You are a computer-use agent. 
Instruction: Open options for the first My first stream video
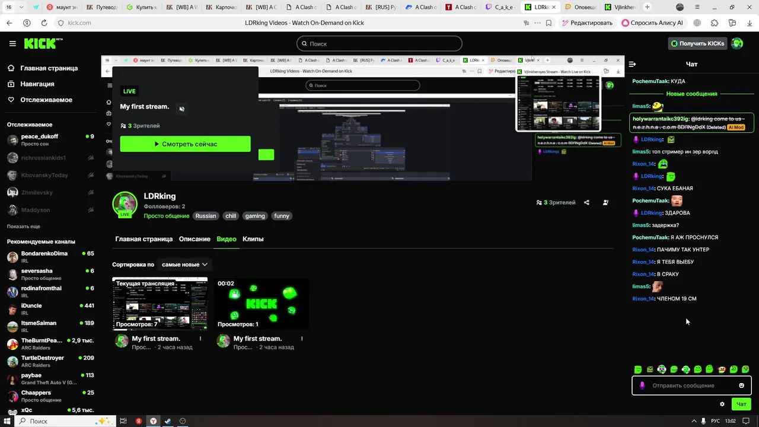tap(200, 339)
